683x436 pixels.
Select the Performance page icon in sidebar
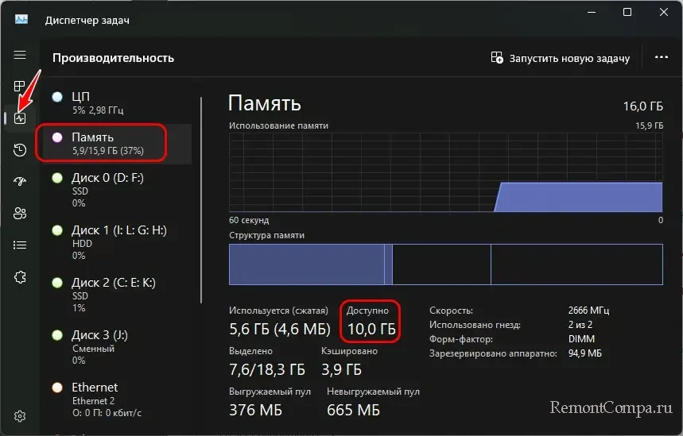click(20, 118)
